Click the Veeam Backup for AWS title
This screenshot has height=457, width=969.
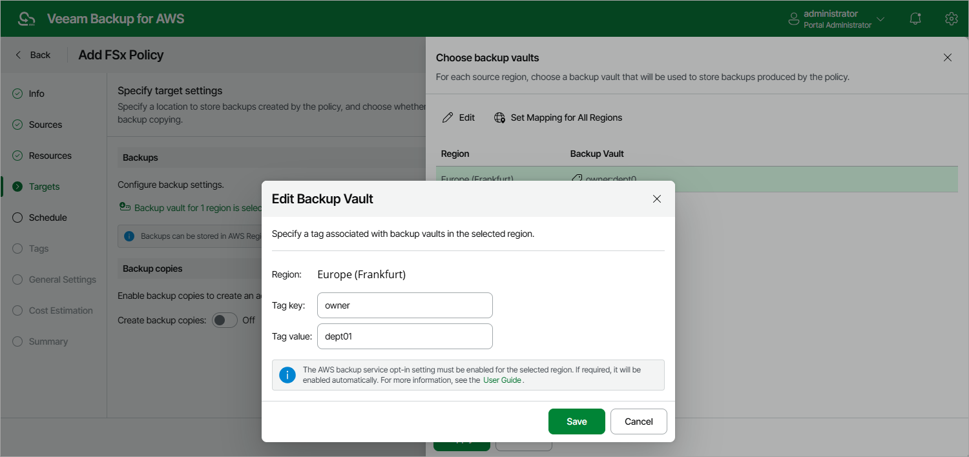pos(116,19)
